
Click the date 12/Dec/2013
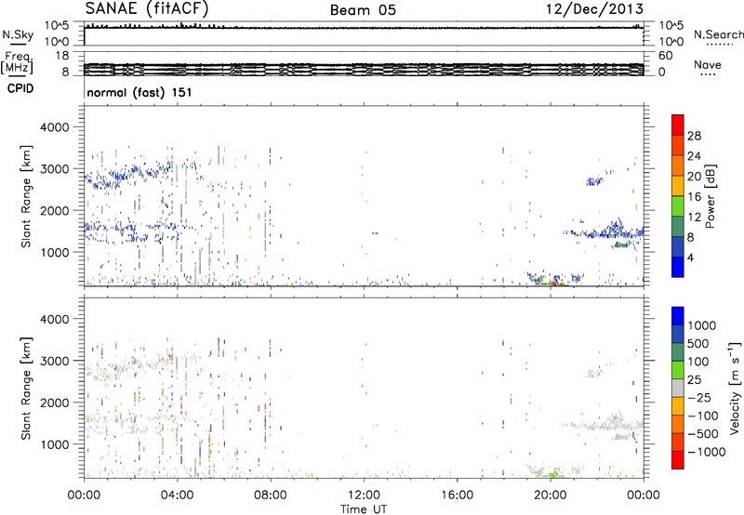[594, 9]
